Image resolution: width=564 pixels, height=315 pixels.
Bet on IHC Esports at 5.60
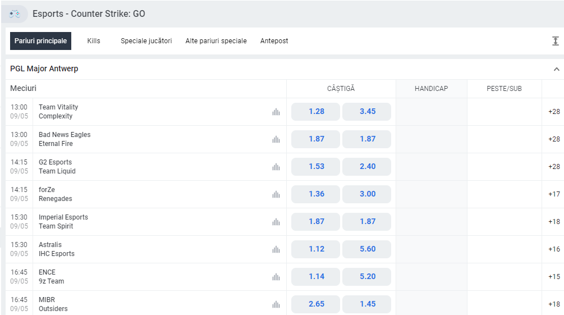(x=366, y=249)
